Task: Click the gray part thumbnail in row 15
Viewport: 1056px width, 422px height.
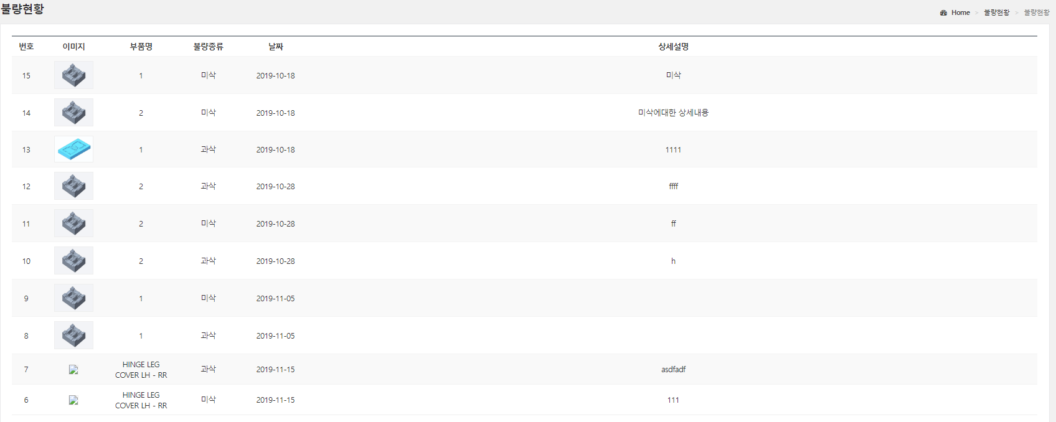Action: tap(73, 75)
